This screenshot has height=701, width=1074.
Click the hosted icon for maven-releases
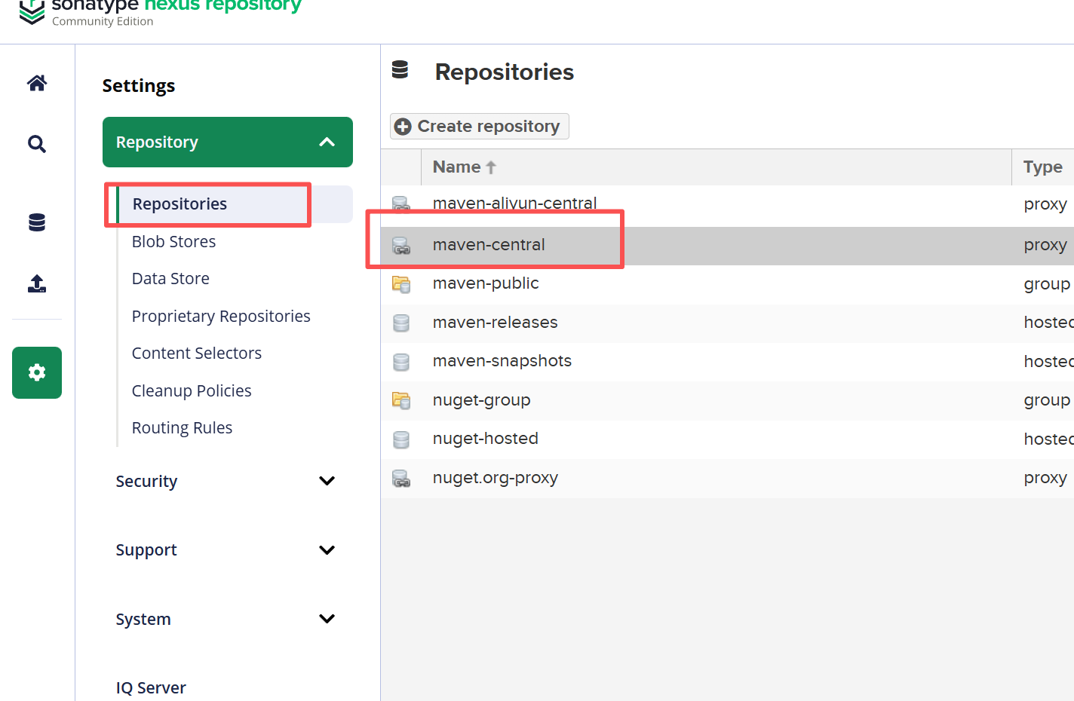click(401, 323)
